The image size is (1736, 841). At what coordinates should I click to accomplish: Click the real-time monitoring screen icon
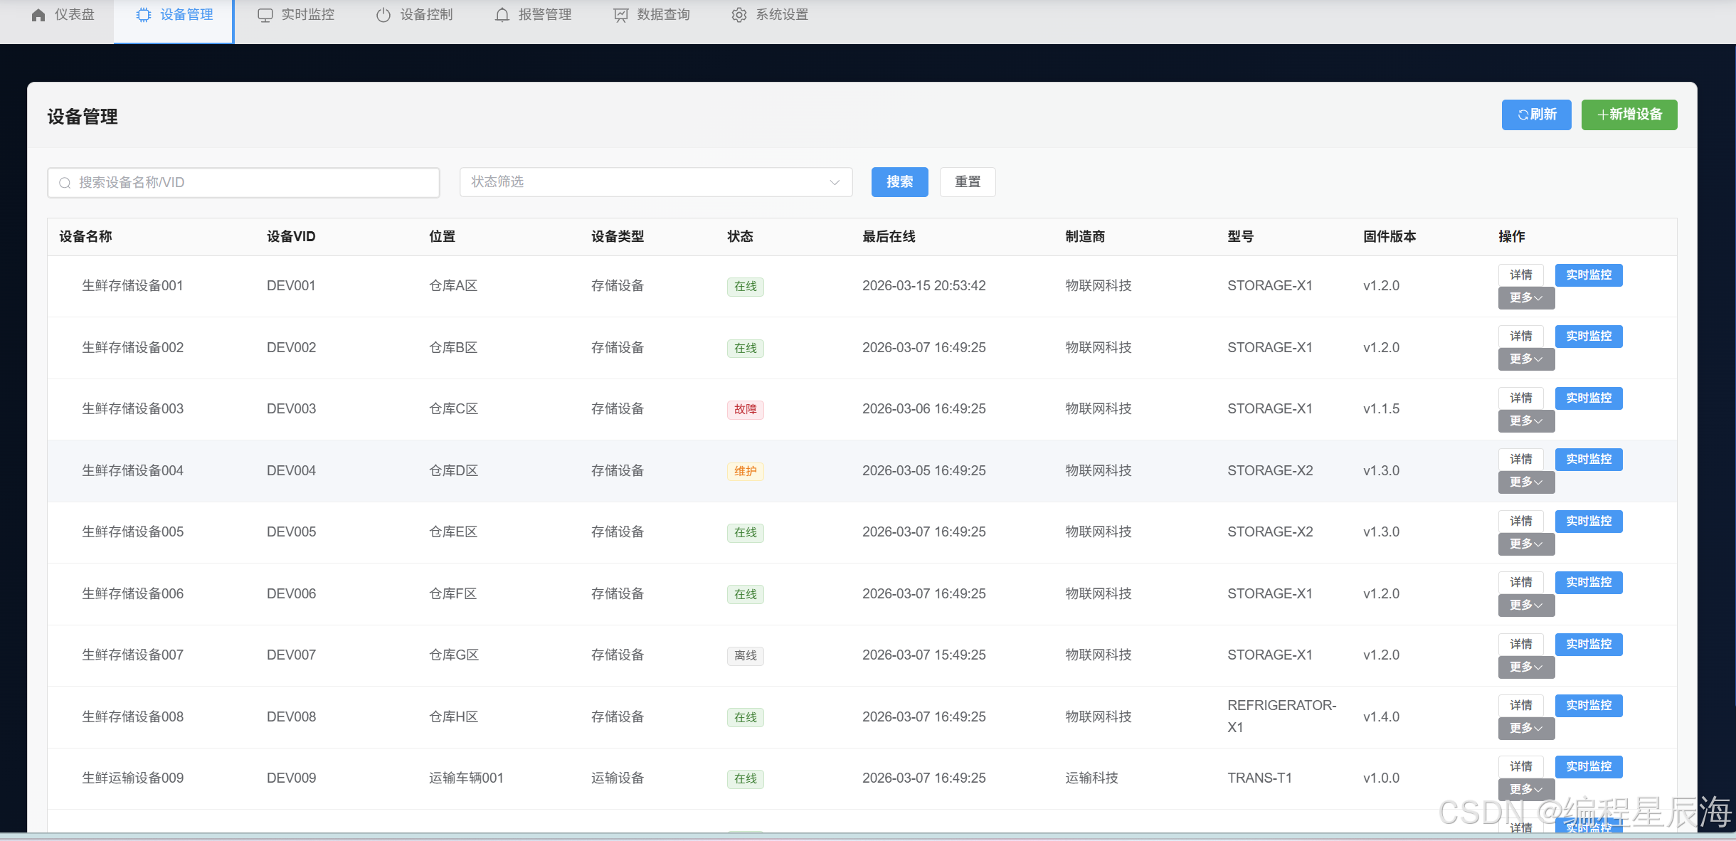pyautogui.click(x=265, y=15)
